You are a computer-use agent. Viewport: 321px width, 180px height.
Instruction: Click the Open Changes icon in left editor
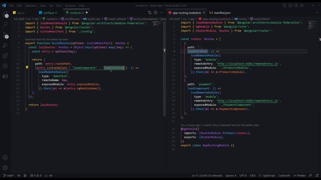(149, 12)
